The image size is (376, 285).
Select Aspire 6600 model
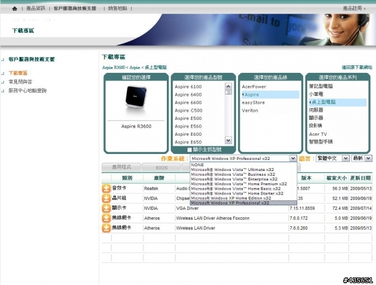pos(188,103)
